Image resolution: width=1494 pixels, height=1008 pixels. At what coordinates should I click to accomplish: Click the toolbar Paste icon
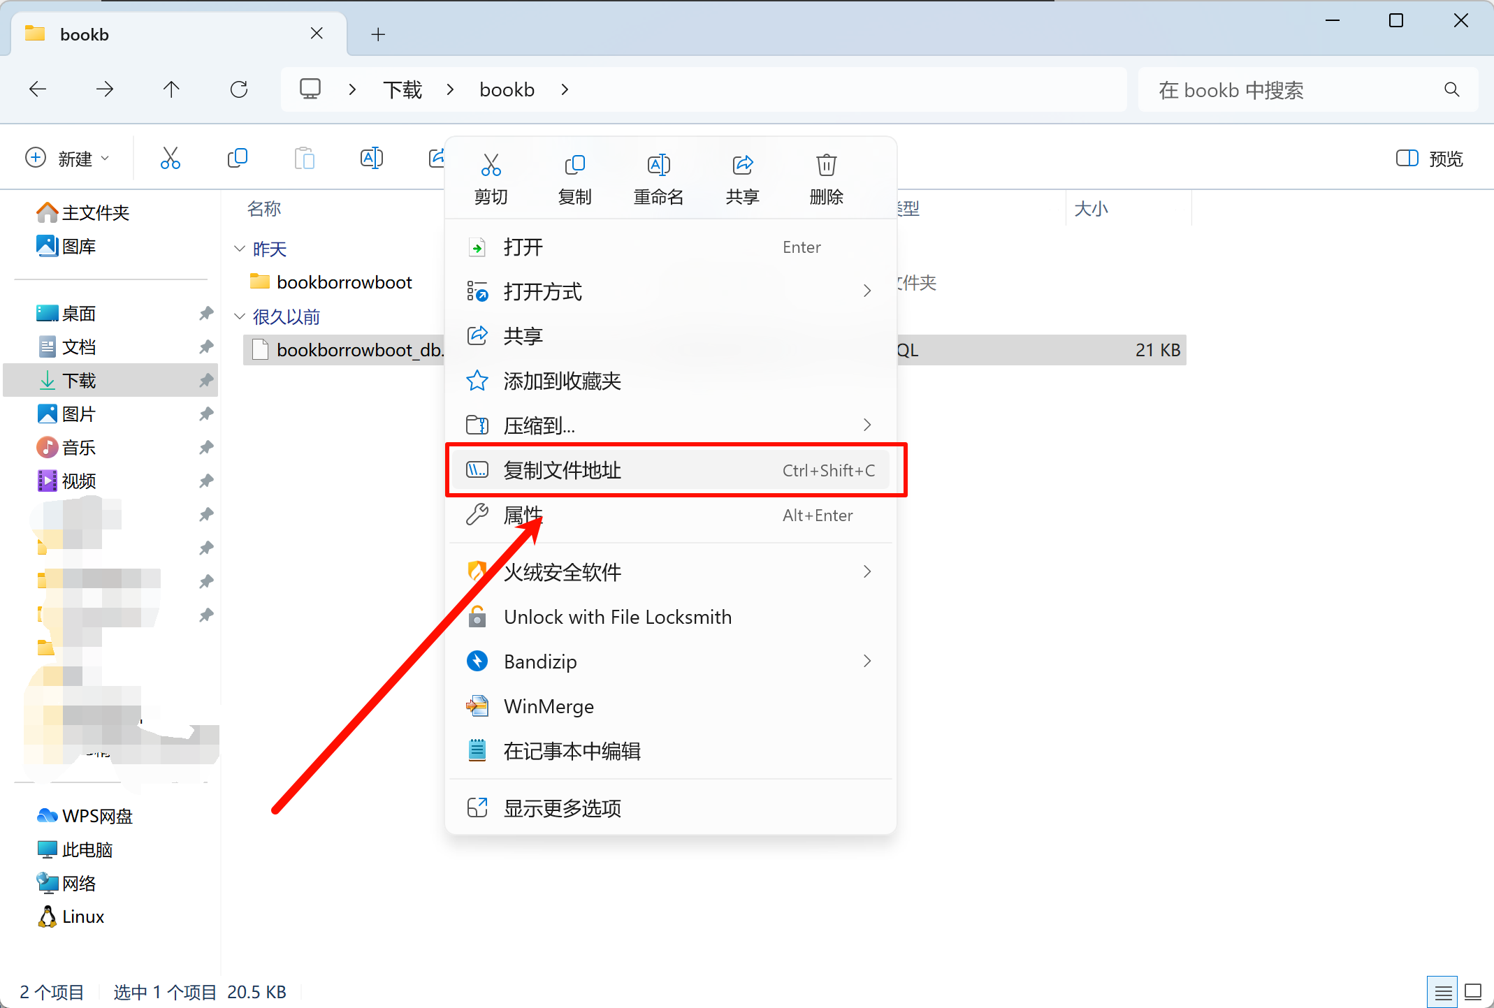305,159
